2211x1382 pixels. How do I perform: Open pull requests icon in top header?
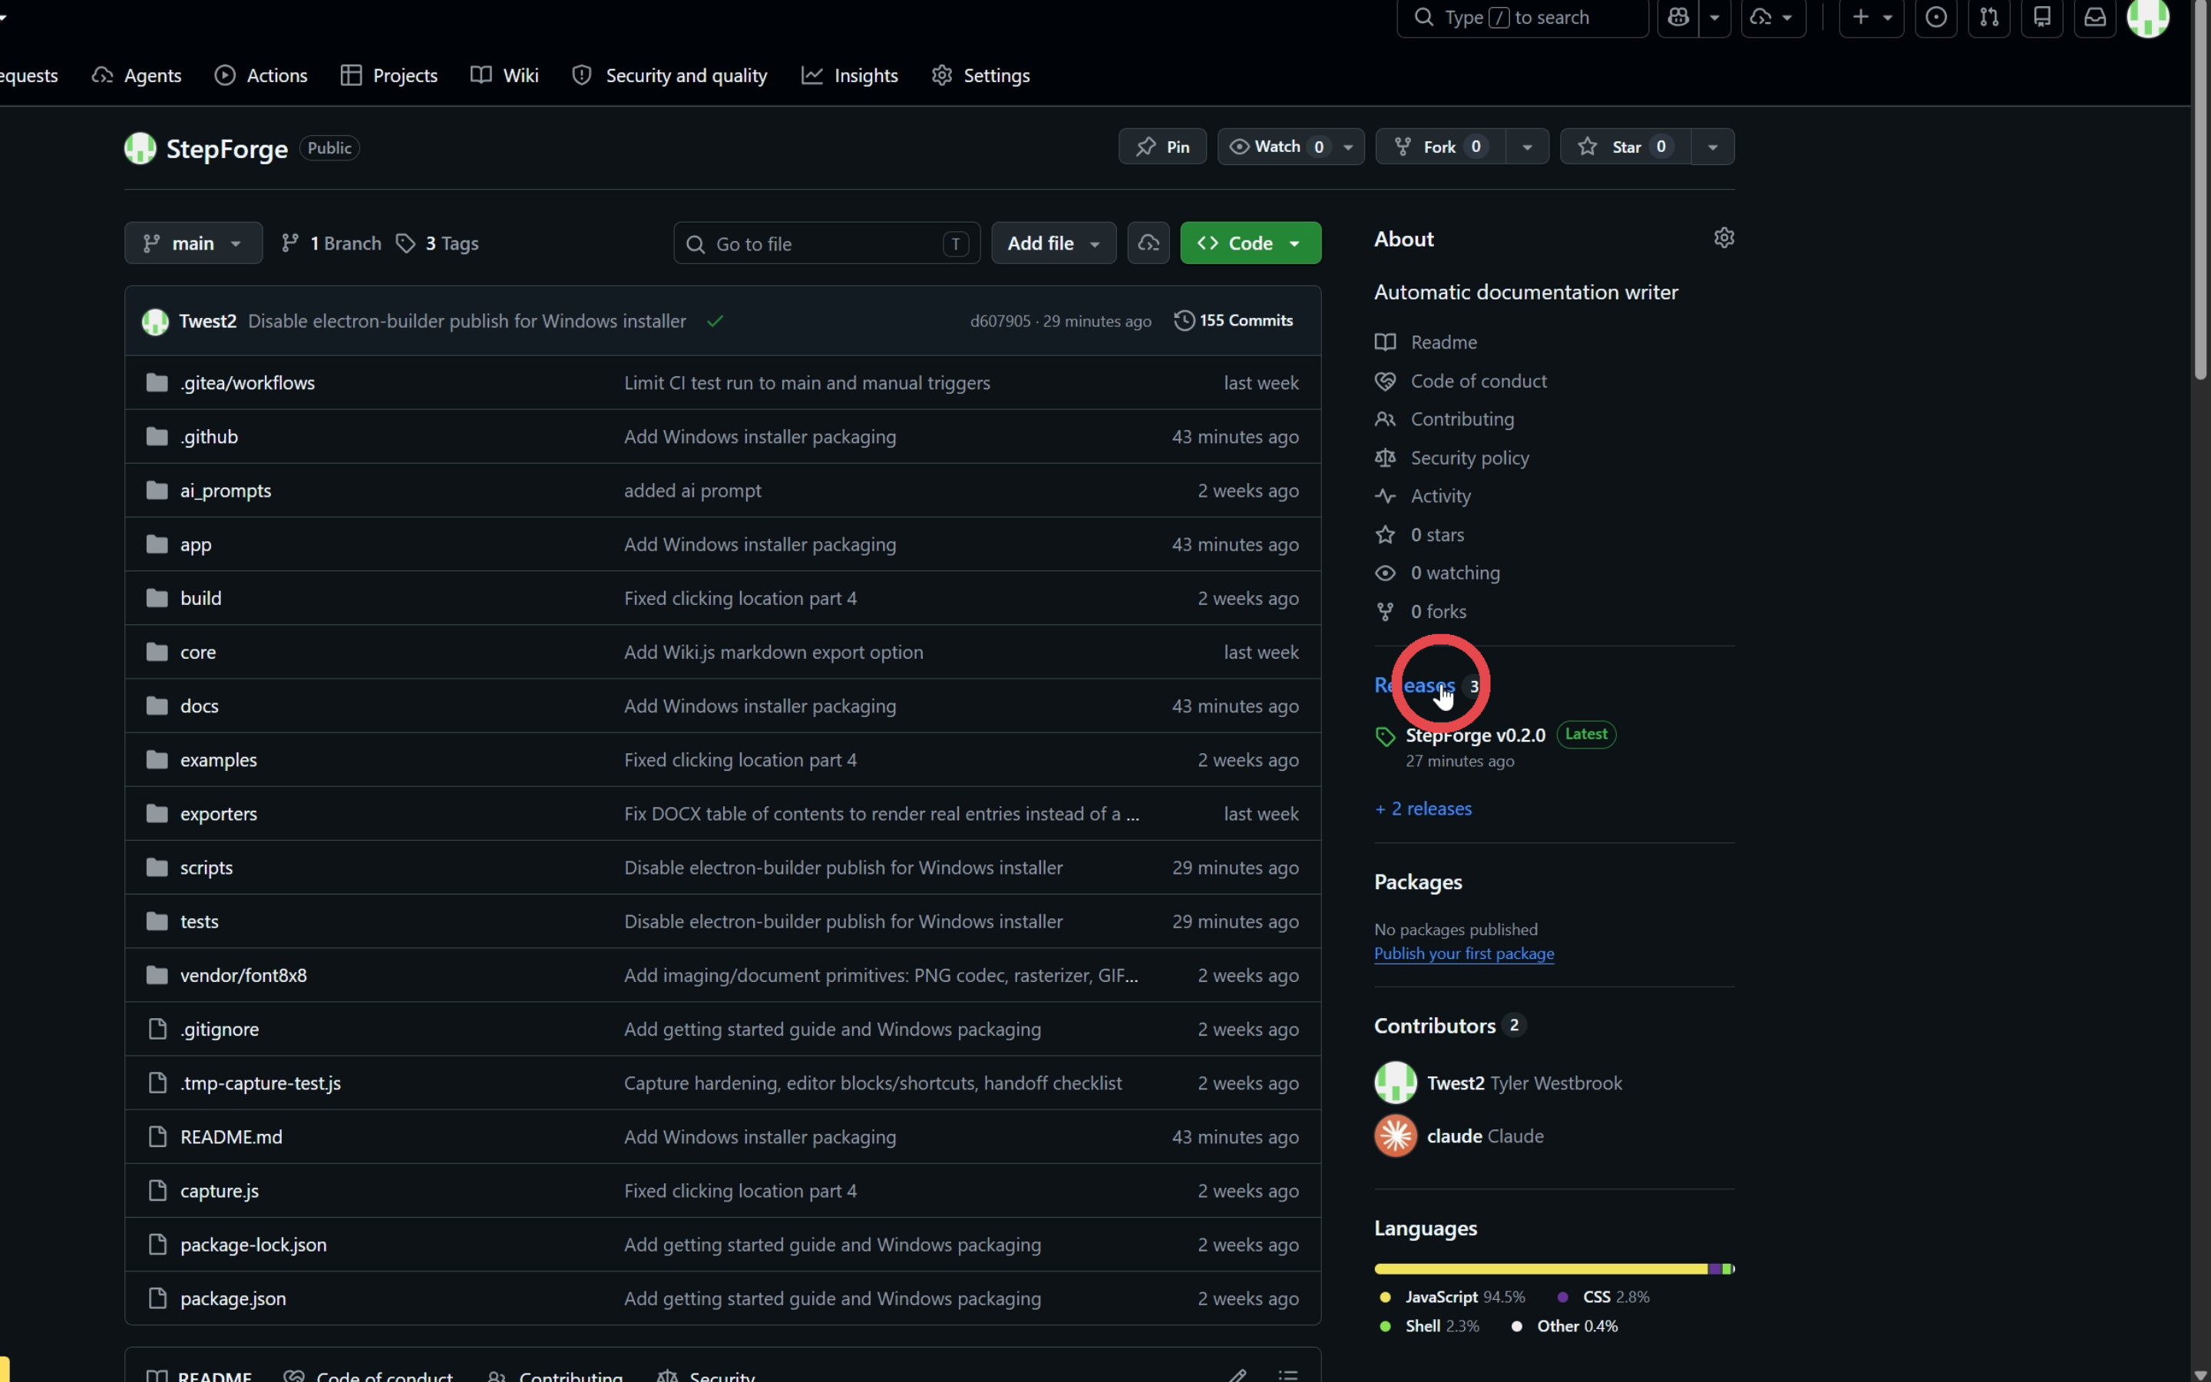point(1989,18)
